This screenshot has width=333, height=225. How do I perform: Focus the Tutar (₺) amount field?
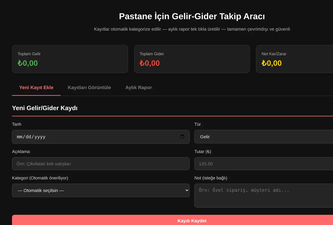click(x=264, y=164)
